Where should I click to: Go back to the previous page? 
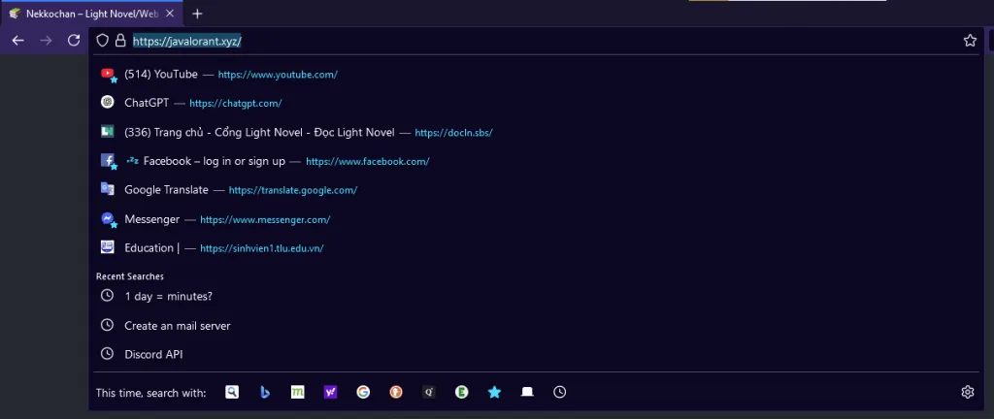point(17,41)
